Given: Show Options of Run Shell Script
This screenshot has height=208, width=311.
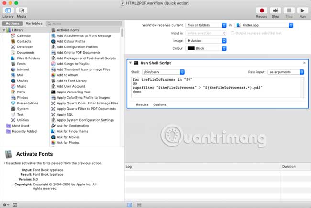Looking at the screenshot, I should [159, 104].
